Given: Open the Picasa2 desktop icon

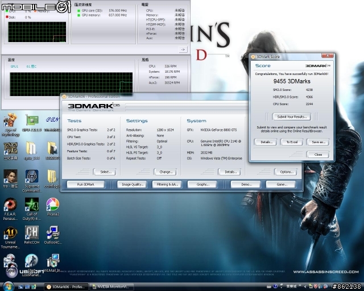Looking at the screenshot, I should coord(53,207).
